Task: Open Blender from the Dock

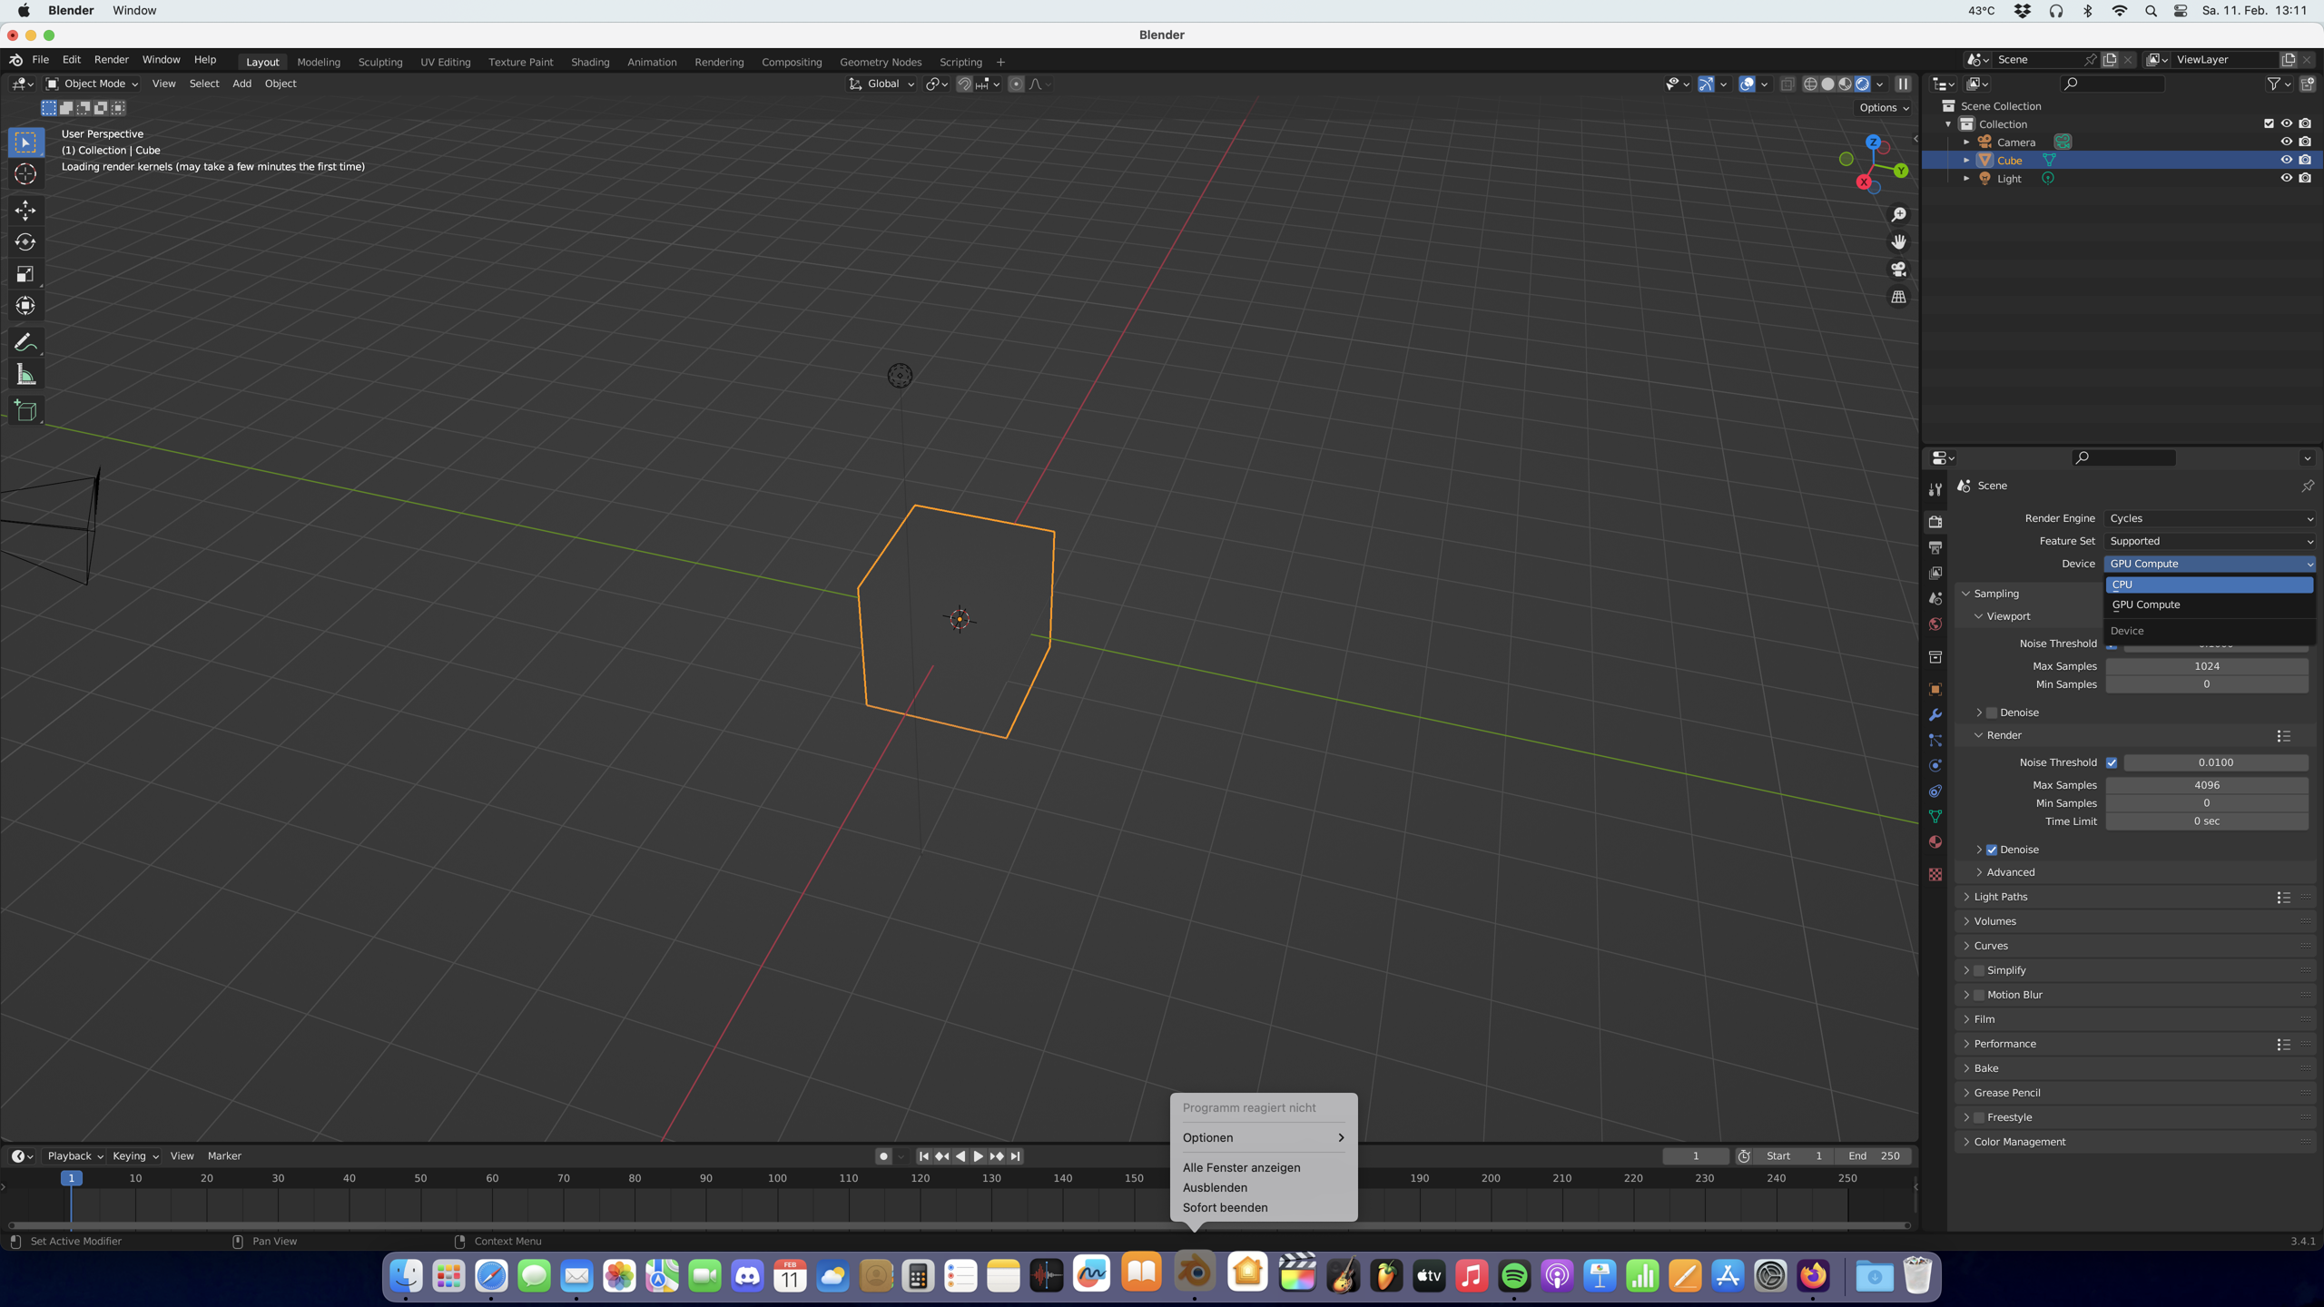Action: (1194, 1275)
